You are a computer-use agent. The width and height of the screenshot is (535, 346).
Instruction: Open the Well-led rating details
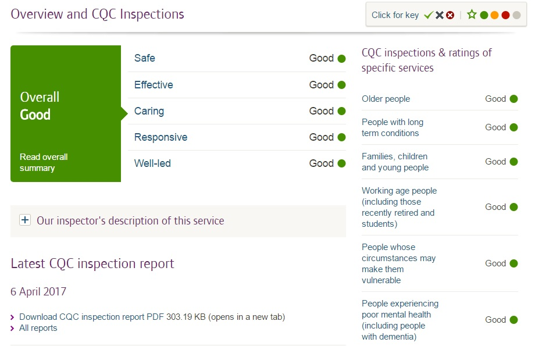click(x=237, y=163)
